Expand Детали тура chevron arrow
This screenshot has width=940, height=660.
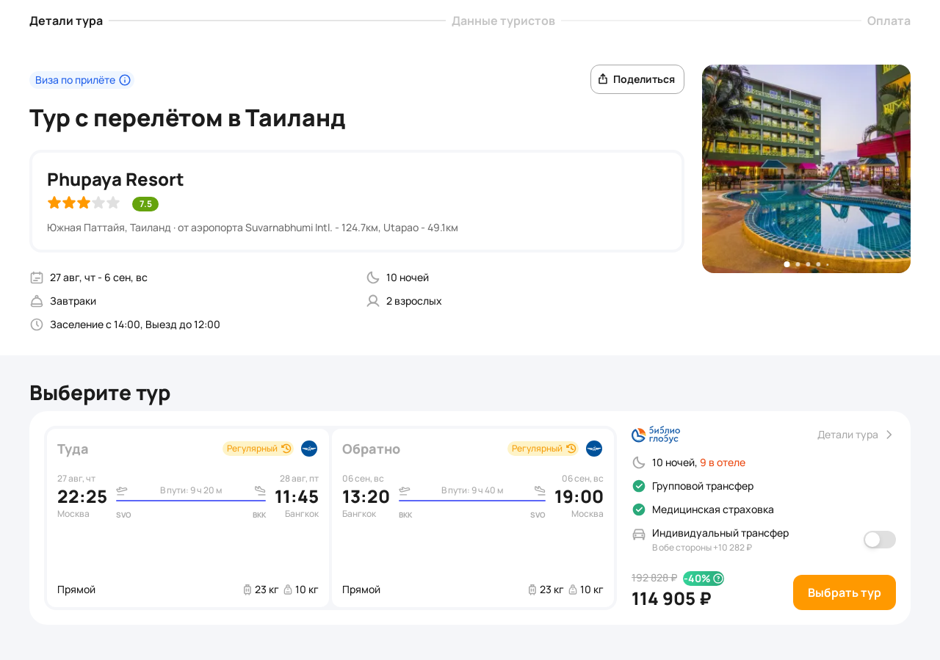[x=889, y=435]
